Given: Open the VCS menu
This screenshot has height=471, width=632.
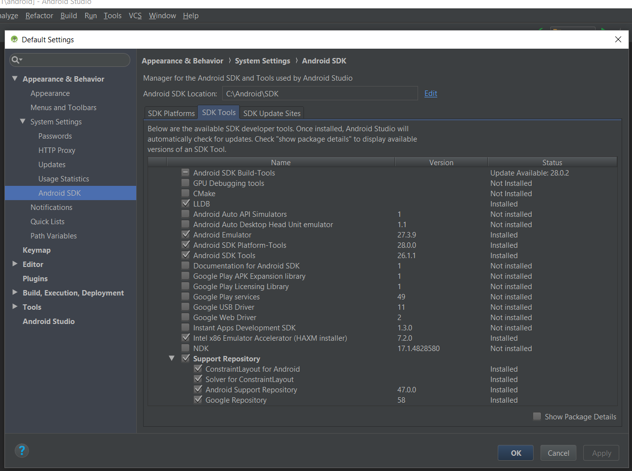Looking at the screenshot, I should 135,16.
